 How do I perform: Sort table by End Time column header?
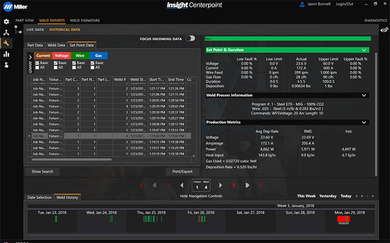[x=176, y=79]
